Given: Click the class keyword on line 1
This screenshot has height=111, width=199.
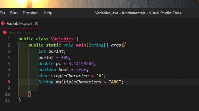Looking at the screenshot, I should click(x=42, y=39).
